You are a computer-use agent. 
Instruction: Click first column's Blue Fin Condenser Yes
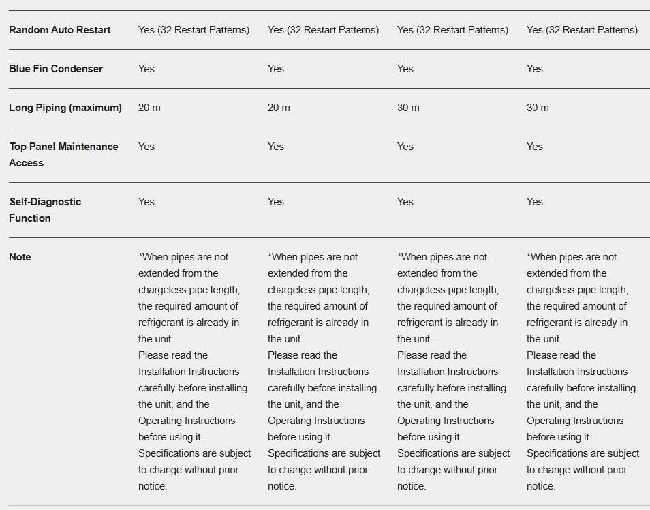tap(146, 69)
